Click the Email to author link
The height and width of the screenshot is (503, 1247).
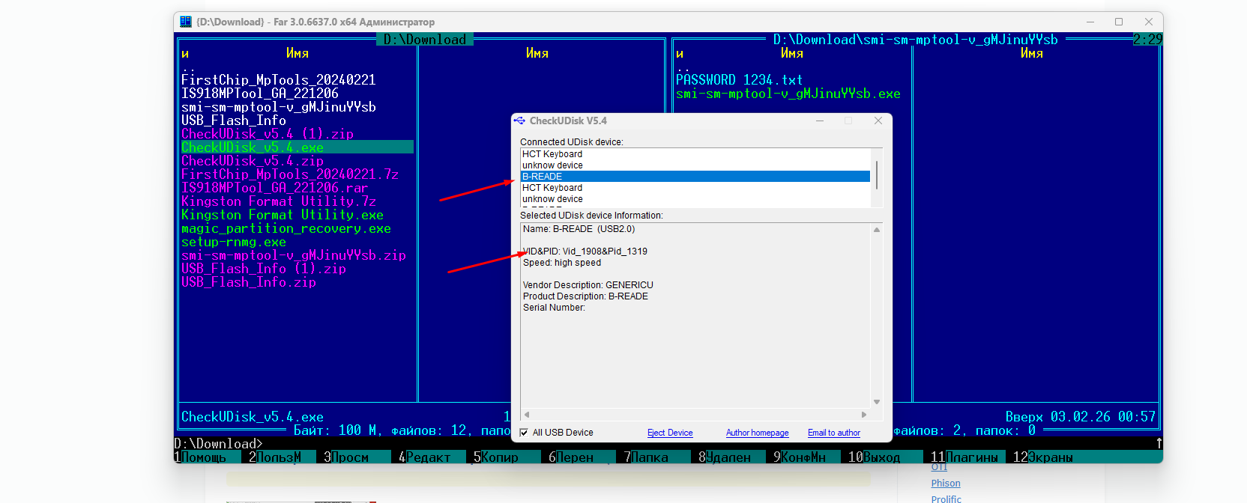tap(833, 433)
